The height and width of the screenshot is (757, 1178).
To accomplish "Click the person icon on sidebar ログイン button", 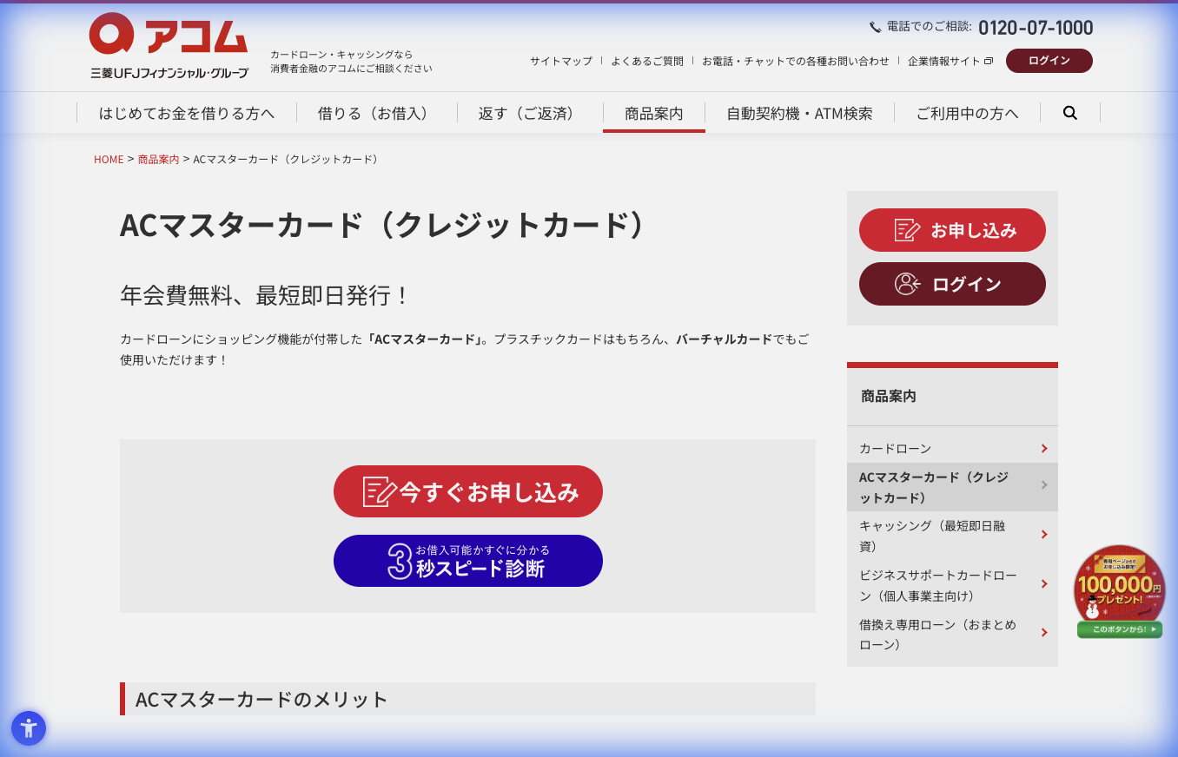I will [x=908, y=283].
